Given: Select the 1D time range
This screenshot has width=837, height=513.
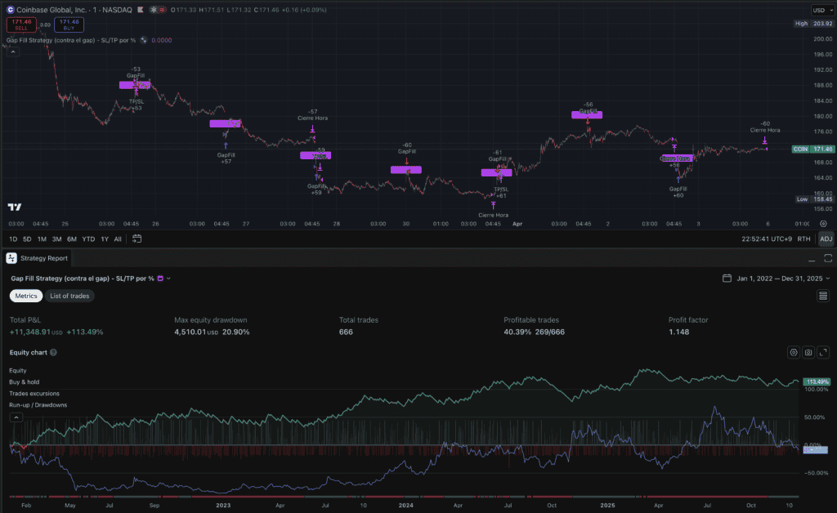Looking at the screenshot, I should point(13,239).
